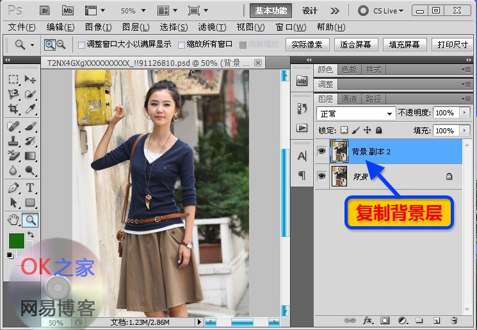Open the 图层(L) menu
The image size is (477, 330).
click(136, 28)
